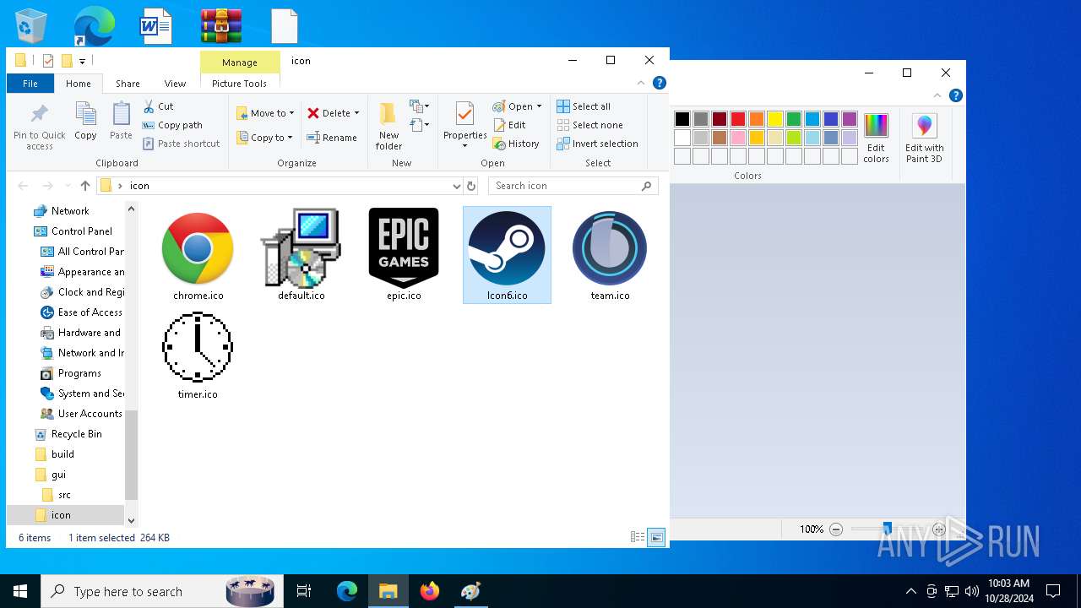Viewport: 1081px width, 608px height.
Task: Click the Search icon field
Action: click(x=573, y=186)
